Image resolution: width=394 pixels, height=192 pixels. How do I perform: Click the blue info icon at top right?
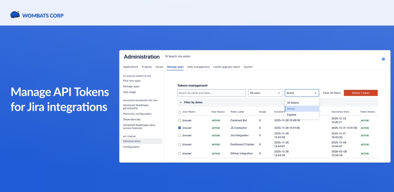(x=383, y=59)
